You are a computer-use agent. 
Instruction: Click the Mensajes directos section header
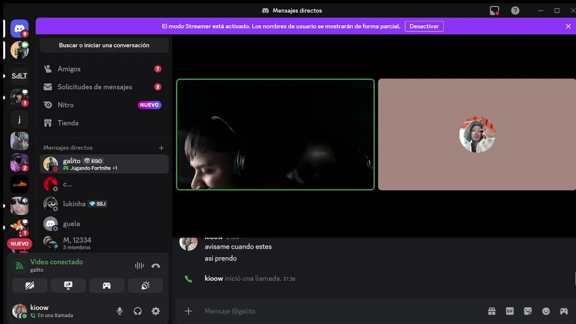coord(68,148)
